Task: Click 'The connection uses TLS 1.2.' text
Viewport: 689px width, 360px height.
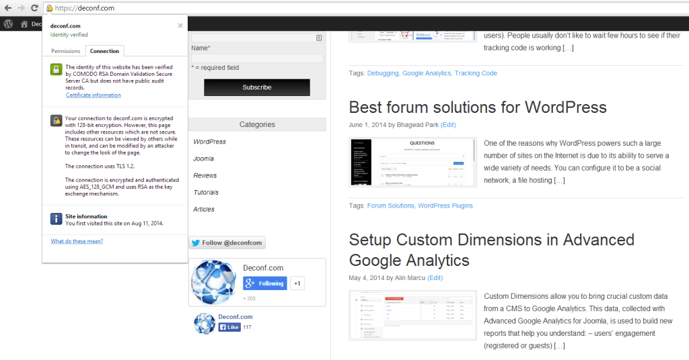Action: click(x=100, y=166)
